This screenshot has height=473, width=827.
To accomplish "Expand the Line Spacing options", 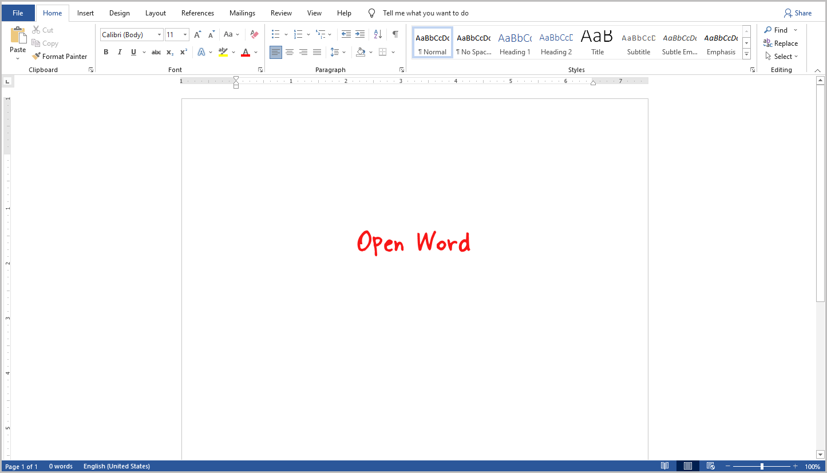I will tap(344, 52).
